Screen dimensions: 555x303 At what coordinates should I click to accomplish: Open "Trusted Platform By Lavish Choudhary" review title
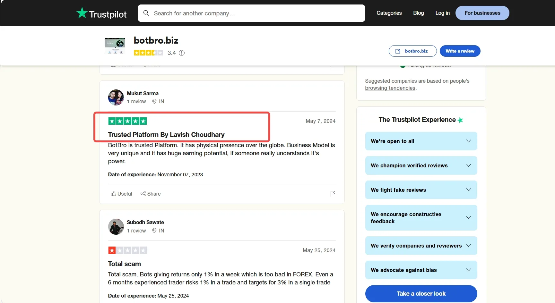pos(166,135)
